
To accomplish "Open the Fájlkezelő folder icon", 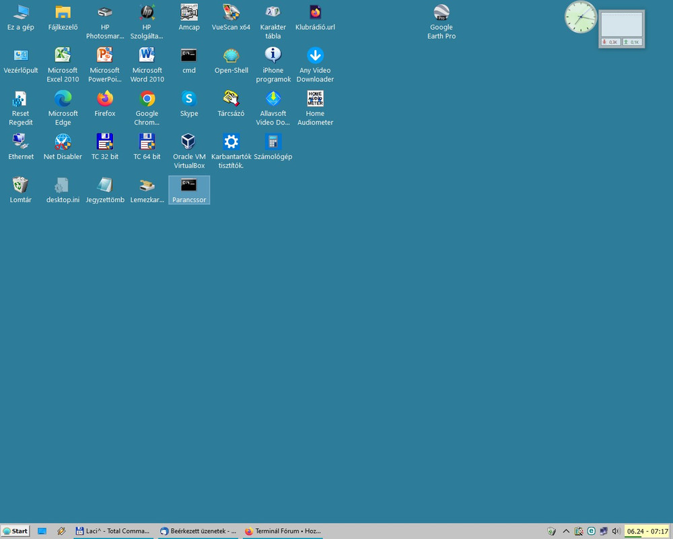I will click(x=63, y=18).
